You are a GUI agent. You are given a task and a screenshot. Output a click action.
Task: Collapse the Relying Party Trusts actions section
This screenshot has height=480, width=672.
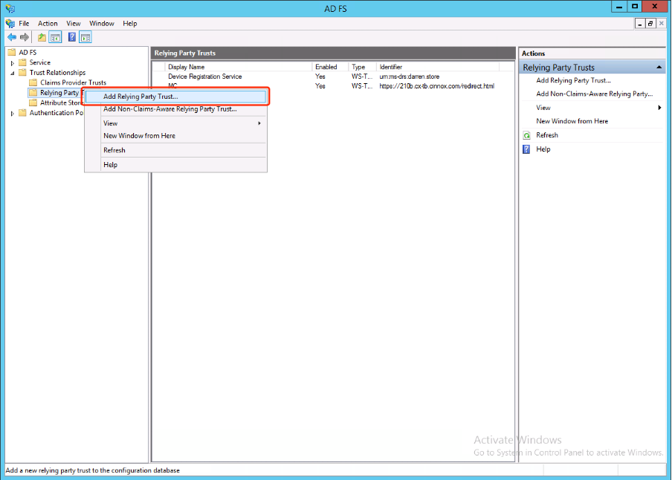click(x=659, y=68)
